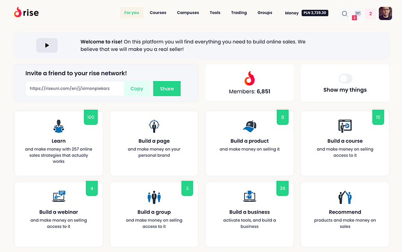Click the Build a product cap icon
The height and width of the screenshot is (252, 402).
click(249, 126)
